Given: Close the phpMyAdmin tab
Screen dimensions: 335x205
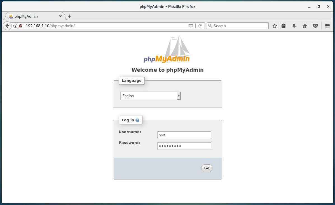Looking at the screenshot, I should click(60, 16).
